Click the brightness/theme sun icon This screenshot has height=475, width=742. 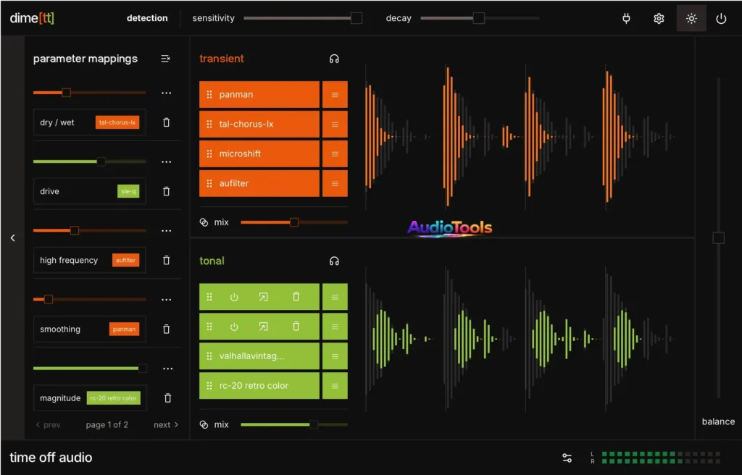point(691,18)
